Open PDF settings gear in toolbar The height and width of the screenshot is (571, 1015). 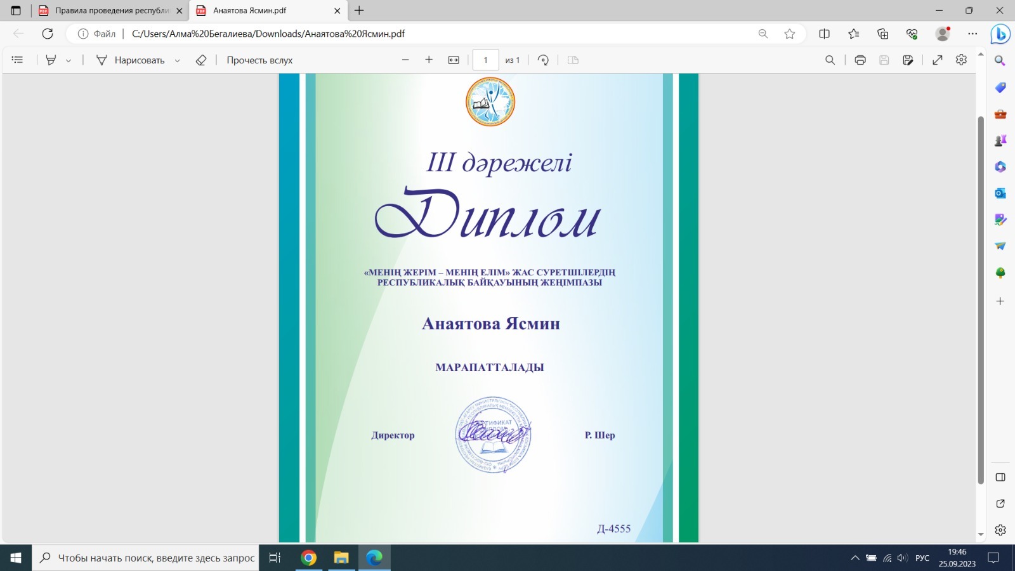pos(961,60)
